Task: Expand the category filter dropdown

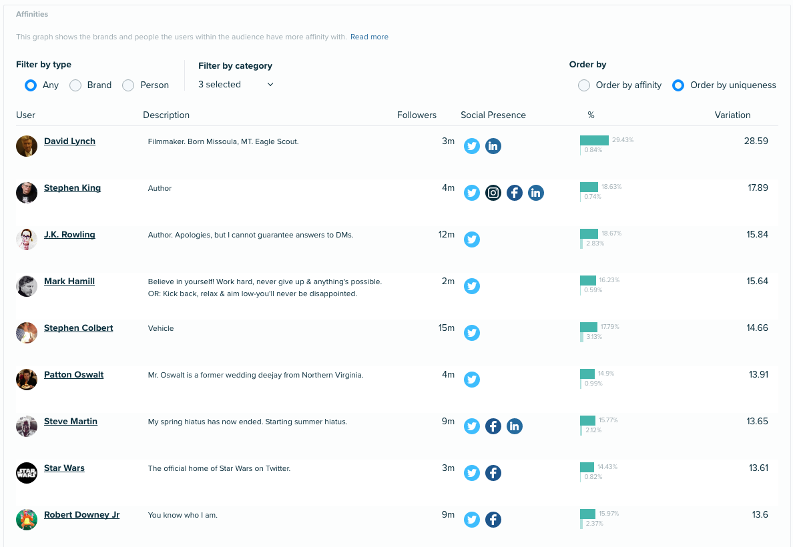Action: pos(236,85)
